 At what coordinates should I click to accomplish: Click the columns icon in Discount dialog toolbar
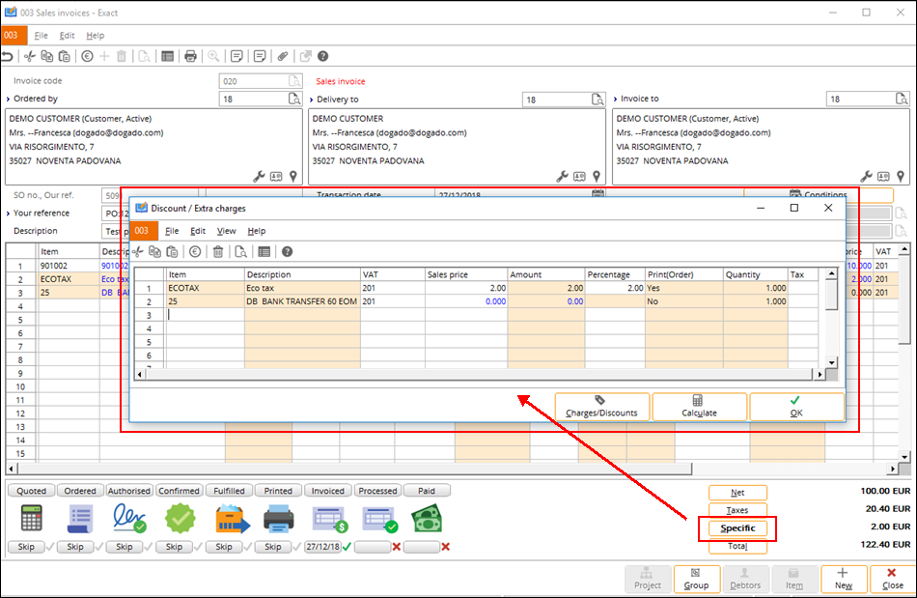(264, 251)
